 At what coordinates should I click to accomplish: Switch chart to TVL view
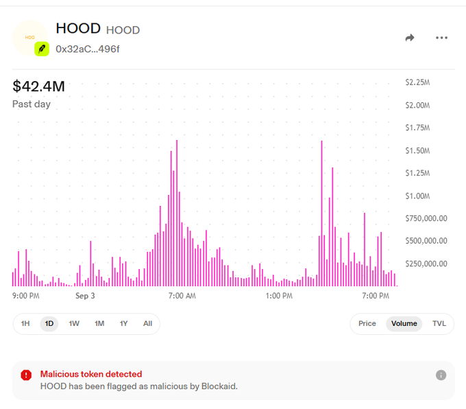[x=439, y=324]
